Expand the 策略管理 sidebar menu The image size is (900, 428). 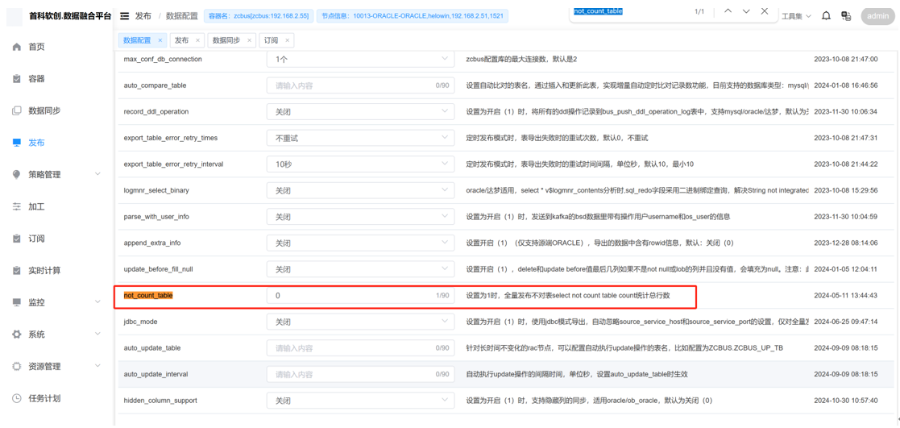(x=56, y=175)
